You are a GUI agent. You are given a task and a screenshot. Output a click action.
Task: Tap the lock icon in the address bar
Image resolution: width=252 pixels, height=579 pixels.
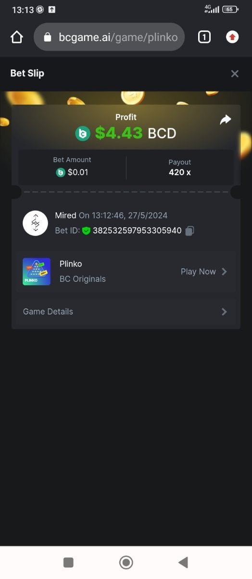47,37
